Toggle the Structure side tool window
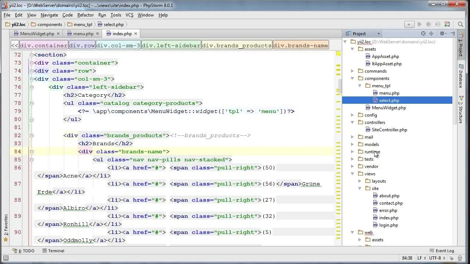This screenshot has width=470, height=264. [x=461, y=109]
